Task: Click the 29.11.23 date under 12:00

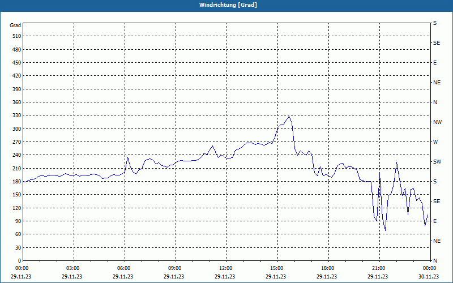Action: pyautogui.click(x=225, y=276)
